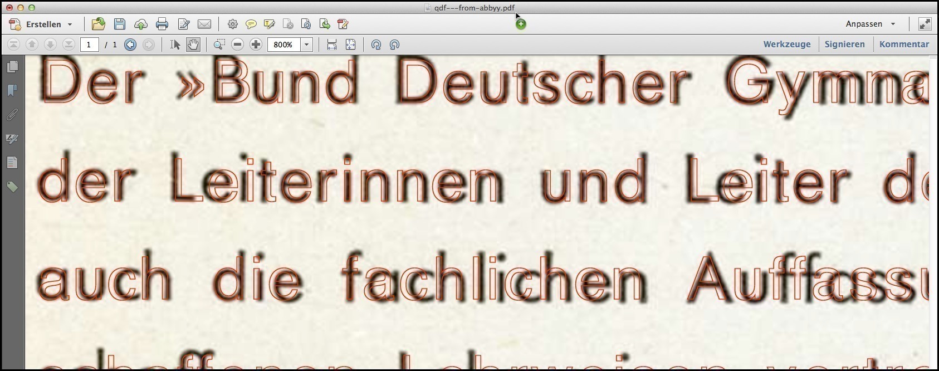Screen dimensions: 939x371
Task: Open the Erstellen (Create) menu button
Action: coord(41,24)
